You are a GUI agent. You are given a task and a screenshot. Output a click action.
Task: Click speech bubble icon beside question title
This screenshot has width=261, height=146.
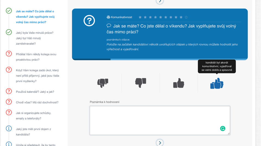coord(109,26)
